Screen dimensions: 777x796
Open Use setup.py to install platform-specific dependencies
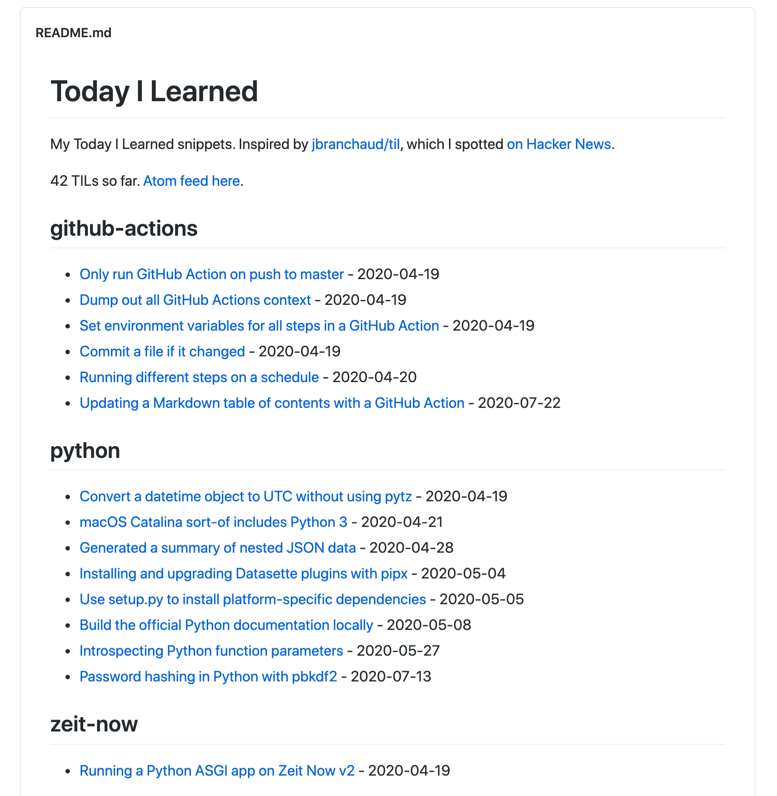253,599
